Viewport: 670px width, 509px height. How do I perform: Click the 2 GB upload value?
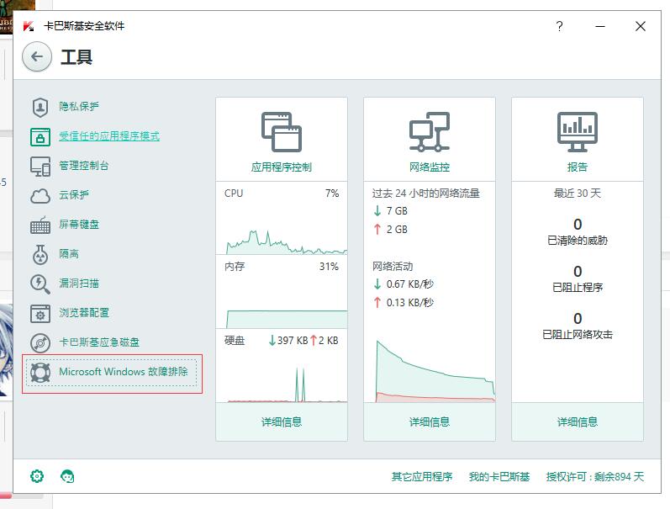tap(397, 230)
